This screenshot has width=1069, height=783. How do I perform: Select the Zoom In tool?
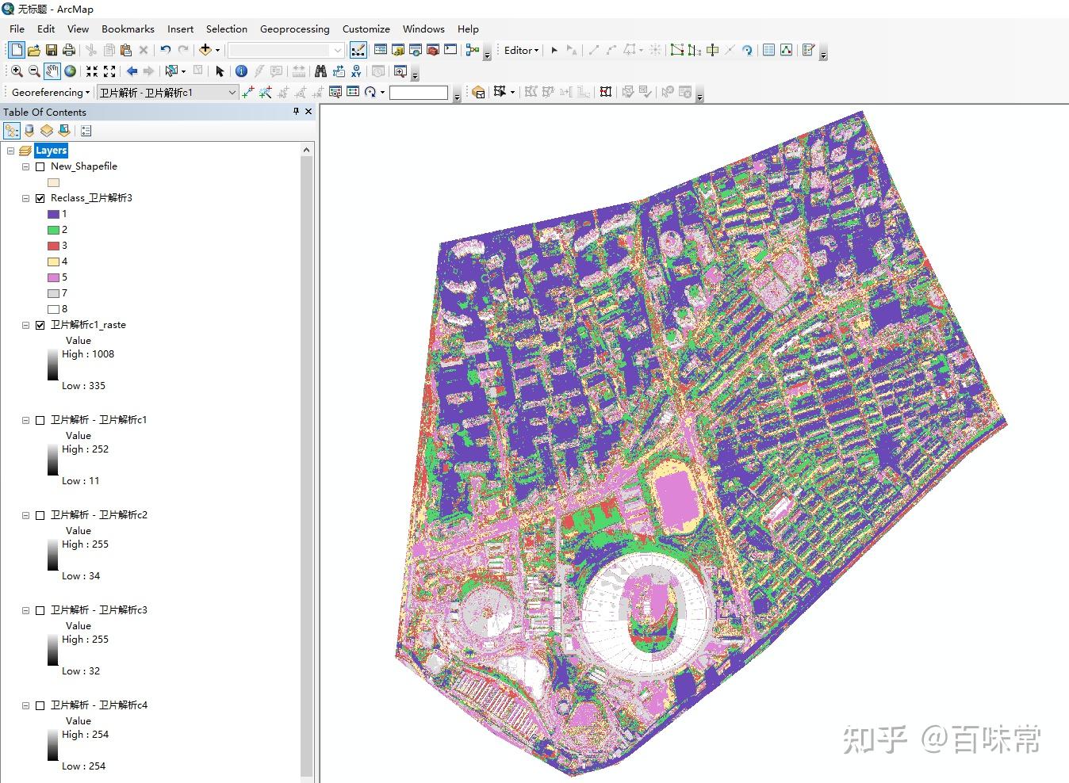click(x=16, y=71)
